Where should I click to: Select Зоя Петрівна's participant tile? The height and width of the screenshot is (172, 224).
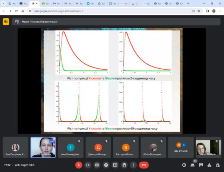(15, 148)
